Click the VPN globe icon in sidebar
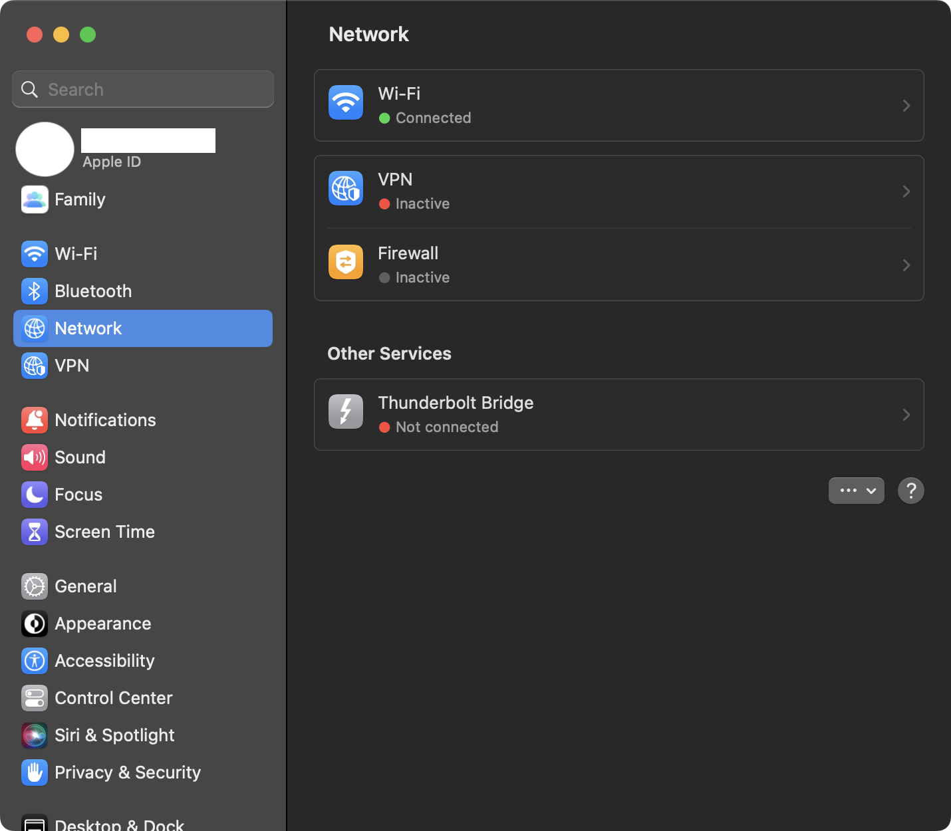This screenshot has width=951, height=831. pos(34,366)
